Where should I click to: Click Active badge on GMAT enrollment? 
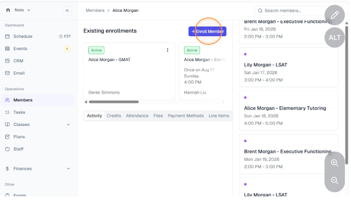[x=97, y=51]
